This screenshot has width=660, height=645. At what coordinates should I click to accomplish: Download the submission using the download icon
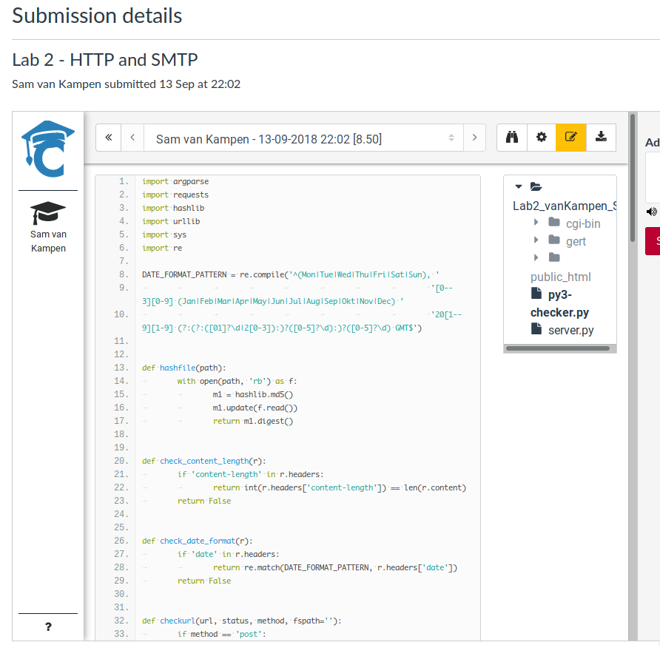[601, 138]
